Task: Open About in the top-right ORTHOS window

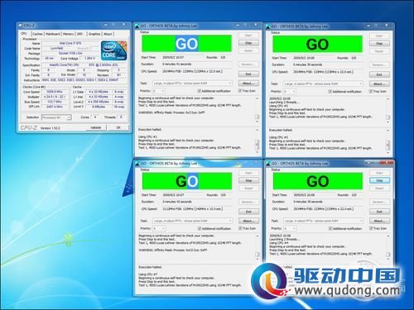Action: click(x=379, y=83)
